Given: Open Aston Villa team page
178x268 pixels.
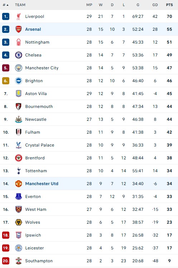Looking at the screenshot, I should (36, 94).
